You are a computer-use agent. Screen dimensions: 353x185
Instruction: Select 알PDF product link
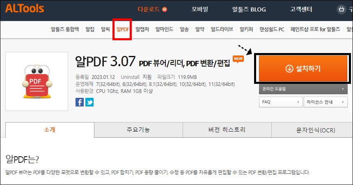click(x=123, y=29)
